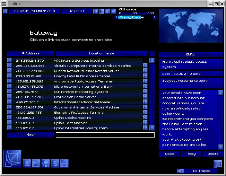Click the links list scrollbar track
The height and width of the screenshot is (176, 226).
coord(152,94)
